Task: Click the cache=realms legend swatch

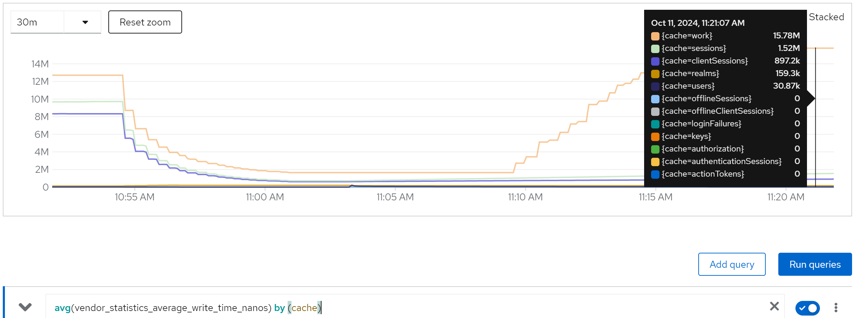Action: point(655,74)
